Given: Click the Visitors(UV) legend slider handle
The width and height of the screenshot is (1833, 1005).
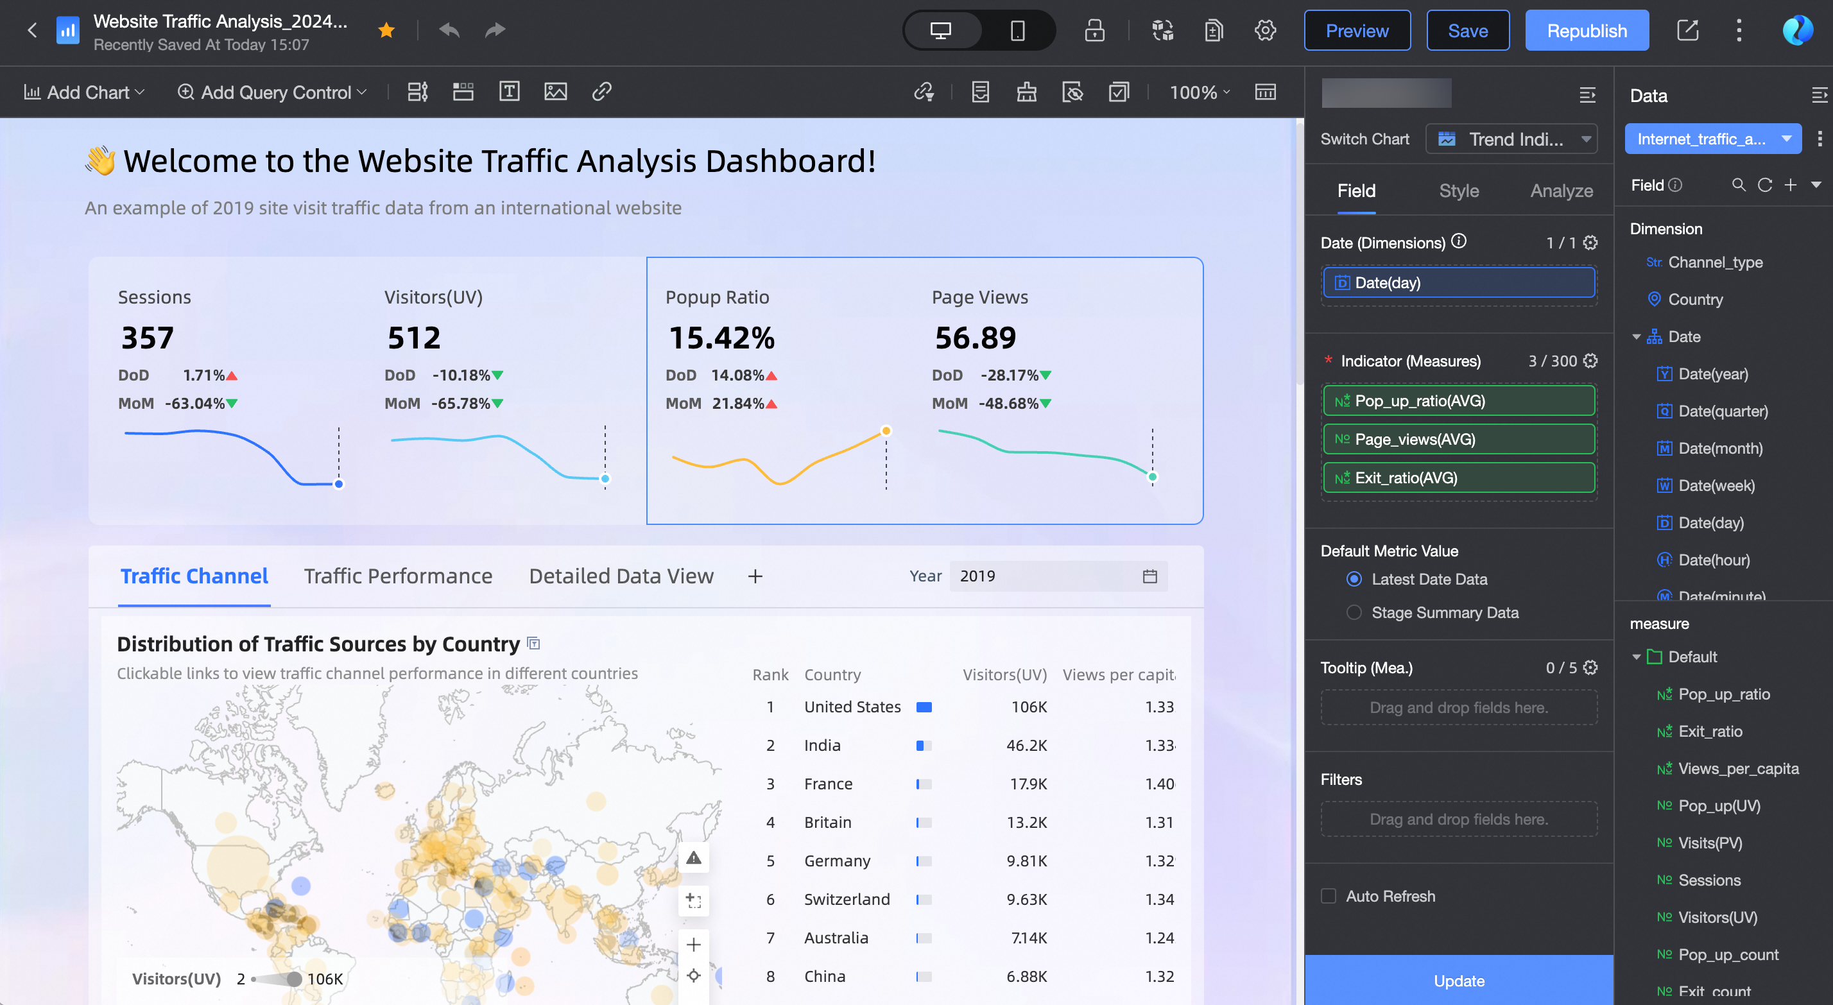Looking at the screenshot, I should point(293,979).
